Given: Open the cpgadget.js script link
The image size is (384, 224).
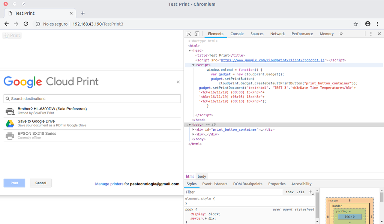Looking at the screenshot, I should click(273, 60).
